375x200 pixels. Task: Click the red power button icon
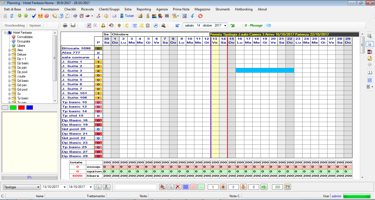tap(200, 16)
